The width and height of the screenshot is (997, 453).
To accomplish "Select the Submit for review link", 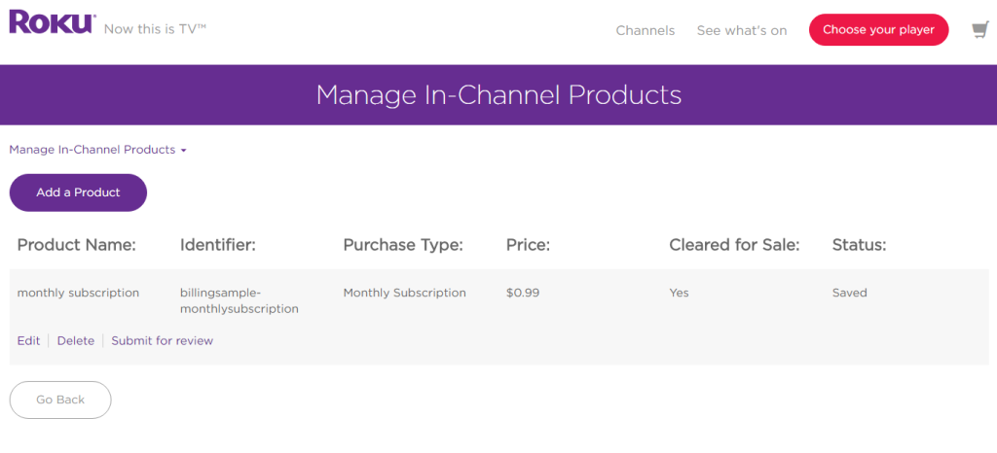I will (x=162, y=340).
